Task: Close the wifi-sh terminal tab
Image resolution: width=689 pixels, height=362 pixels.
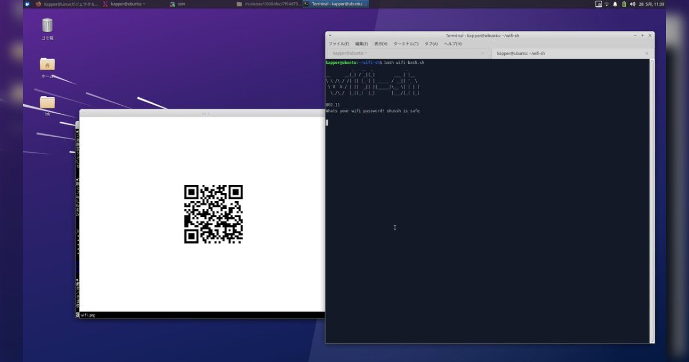Action: point(647,53)
